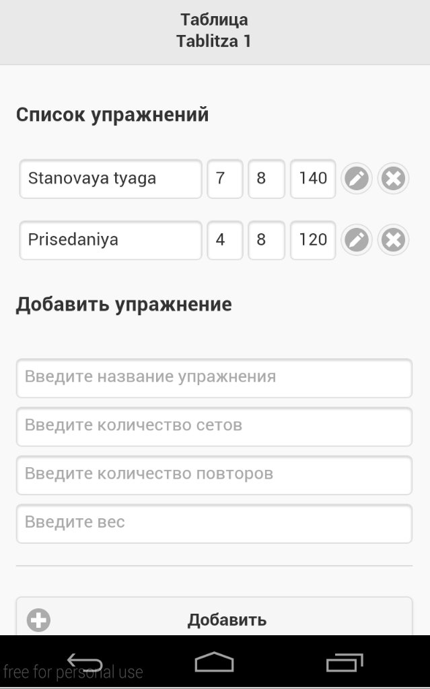Delete the Stanovaya tyaga exercise
The width and height of the screenshot is (430, 689).
[x=392, y=179]
